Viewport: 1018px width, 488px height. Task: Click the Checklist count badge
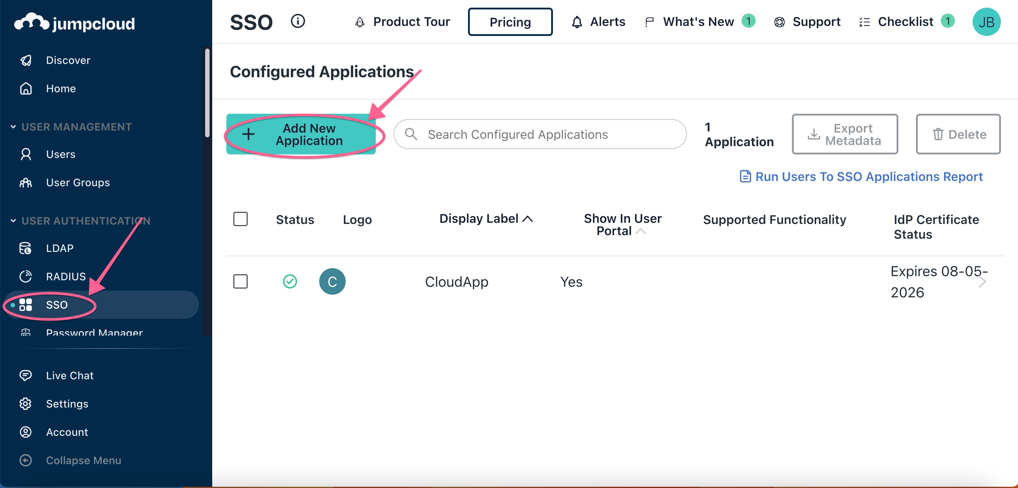pos(948,21)
